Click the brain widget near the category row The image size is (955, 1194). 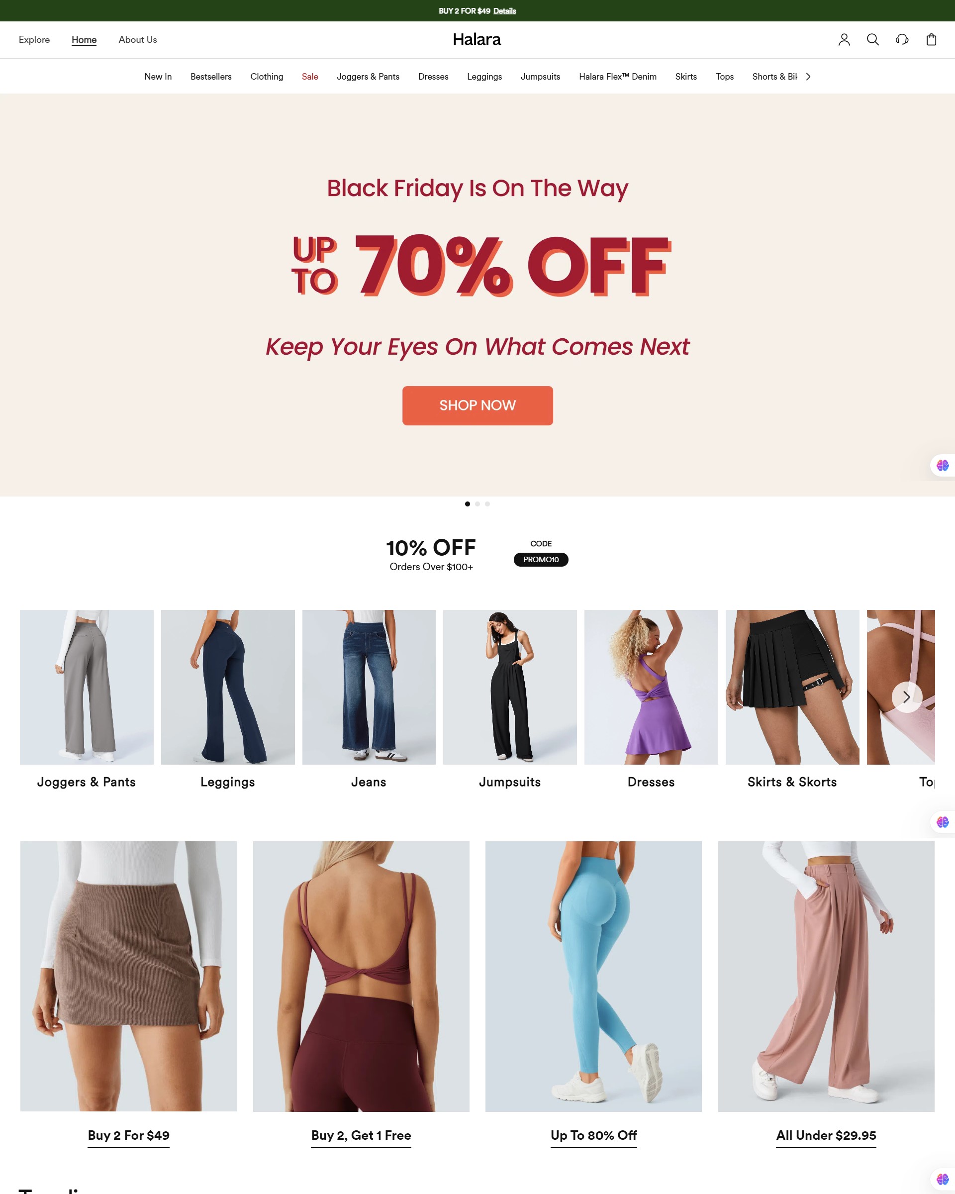(942, 822)
